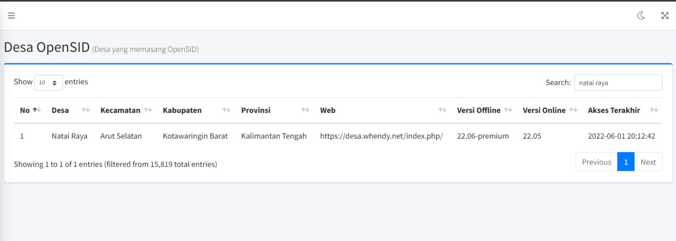
Task: Click the 'Desa OpenSID' page heading
Action: tap(46, 47)
